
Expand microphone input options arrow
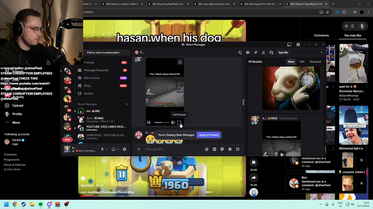[107, 149]
